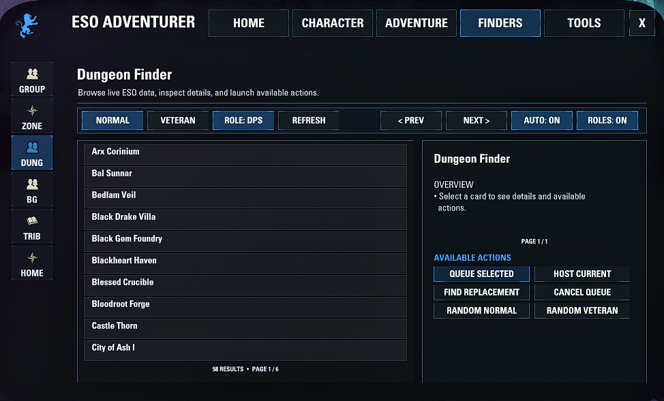
Task: Switch to the HOME top tab
Action: [x=249, y=23]
